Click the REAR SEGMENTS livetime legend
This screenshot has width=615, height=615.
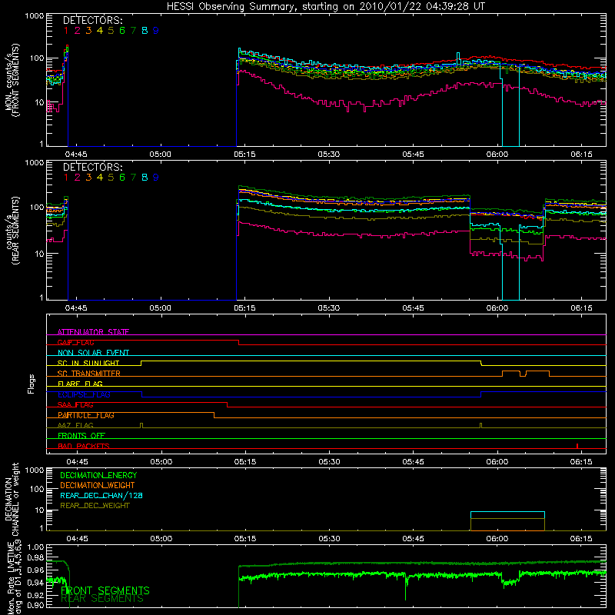tap(102, 599)
